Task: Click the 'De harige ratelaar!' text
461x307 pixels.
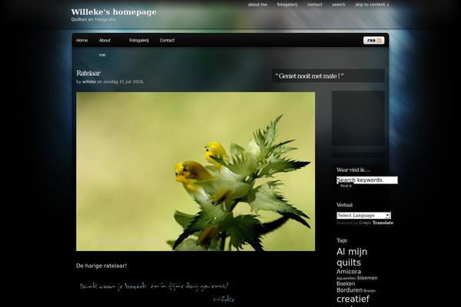Action: [x=101, y=266]
